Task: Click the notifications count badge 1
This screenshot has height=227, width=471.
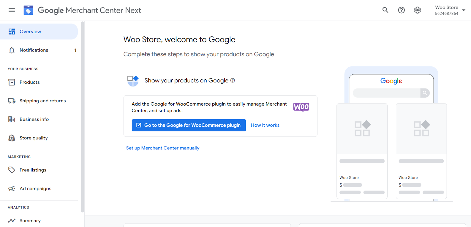Action: [x=75, y=50]
